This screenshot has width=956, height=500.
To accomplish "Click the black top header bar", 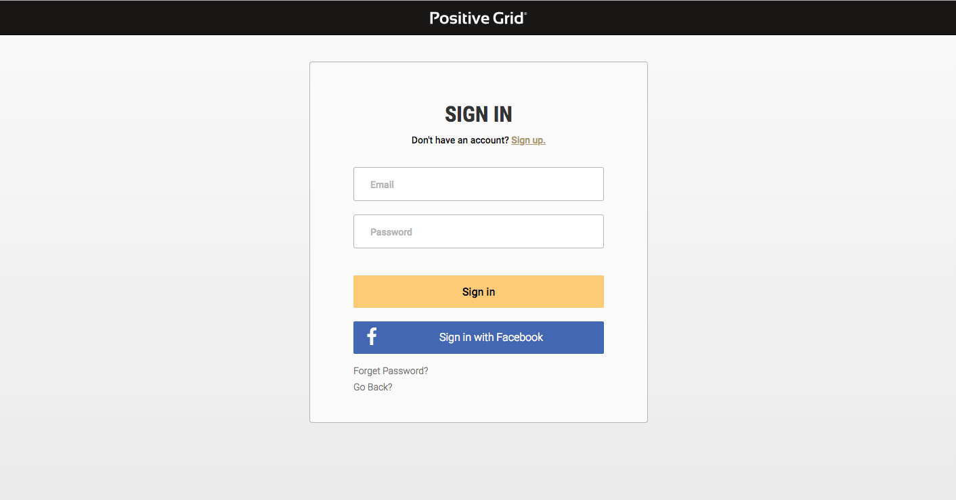I will 203,18.
